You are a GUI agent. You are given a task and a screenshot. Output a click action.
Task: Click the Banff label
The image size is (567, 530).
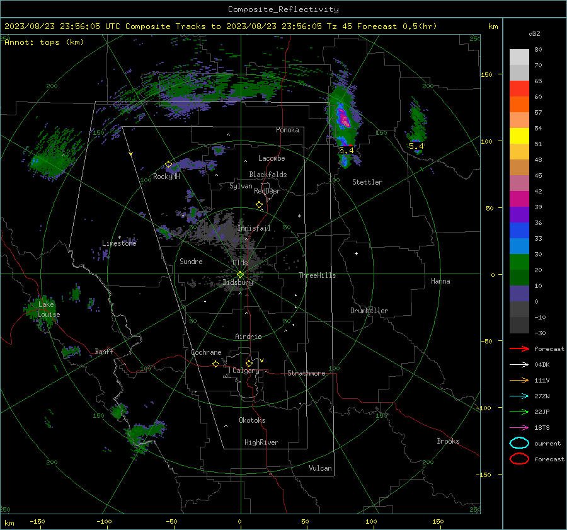pyautogui.click(x=104, y=351)
